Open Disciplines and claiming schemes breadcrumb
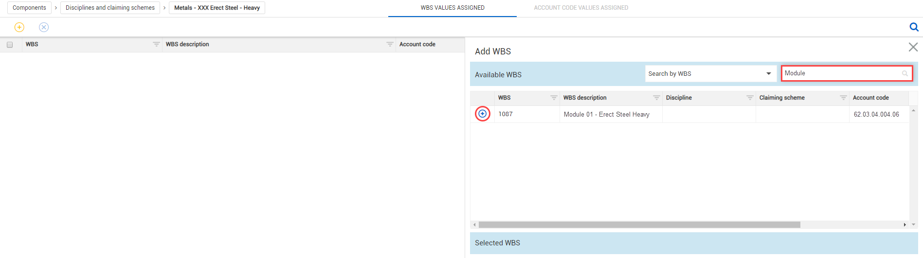923x258 pixels. [110, 8]
